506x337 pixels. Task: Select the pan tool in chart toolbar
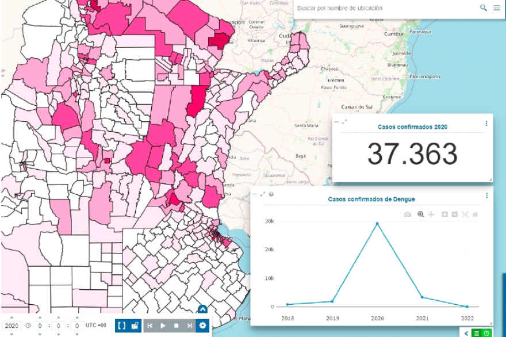431,215
